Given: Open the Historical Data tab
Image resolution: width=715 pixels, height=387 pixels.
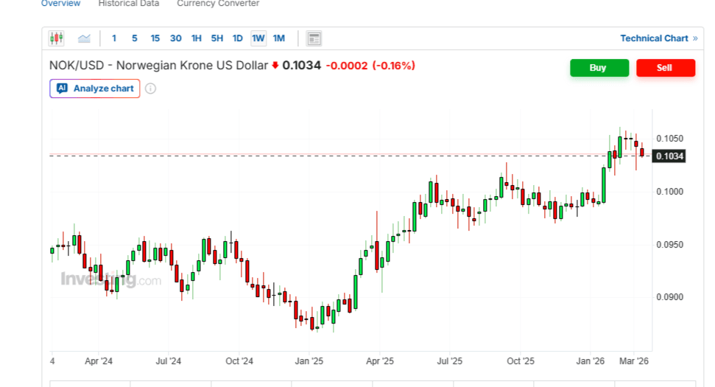Looking at the screenshot, I should (128, 4).
